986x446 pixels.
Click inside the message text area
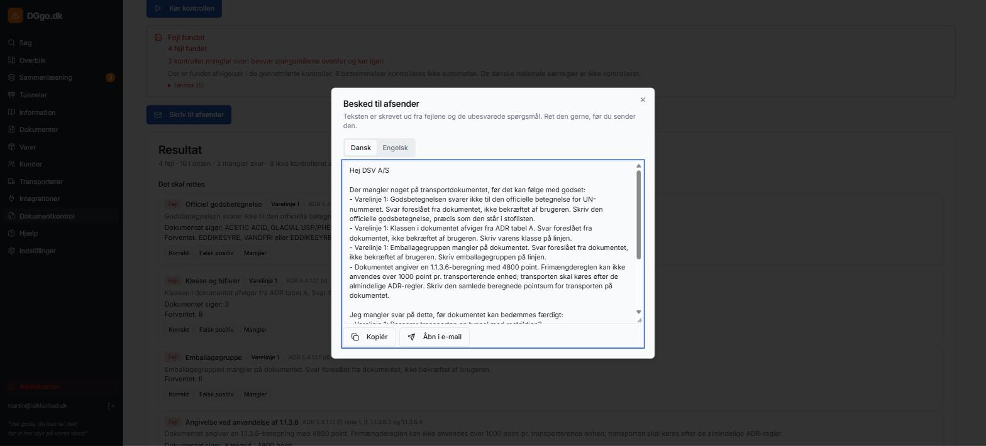(489, 242)
